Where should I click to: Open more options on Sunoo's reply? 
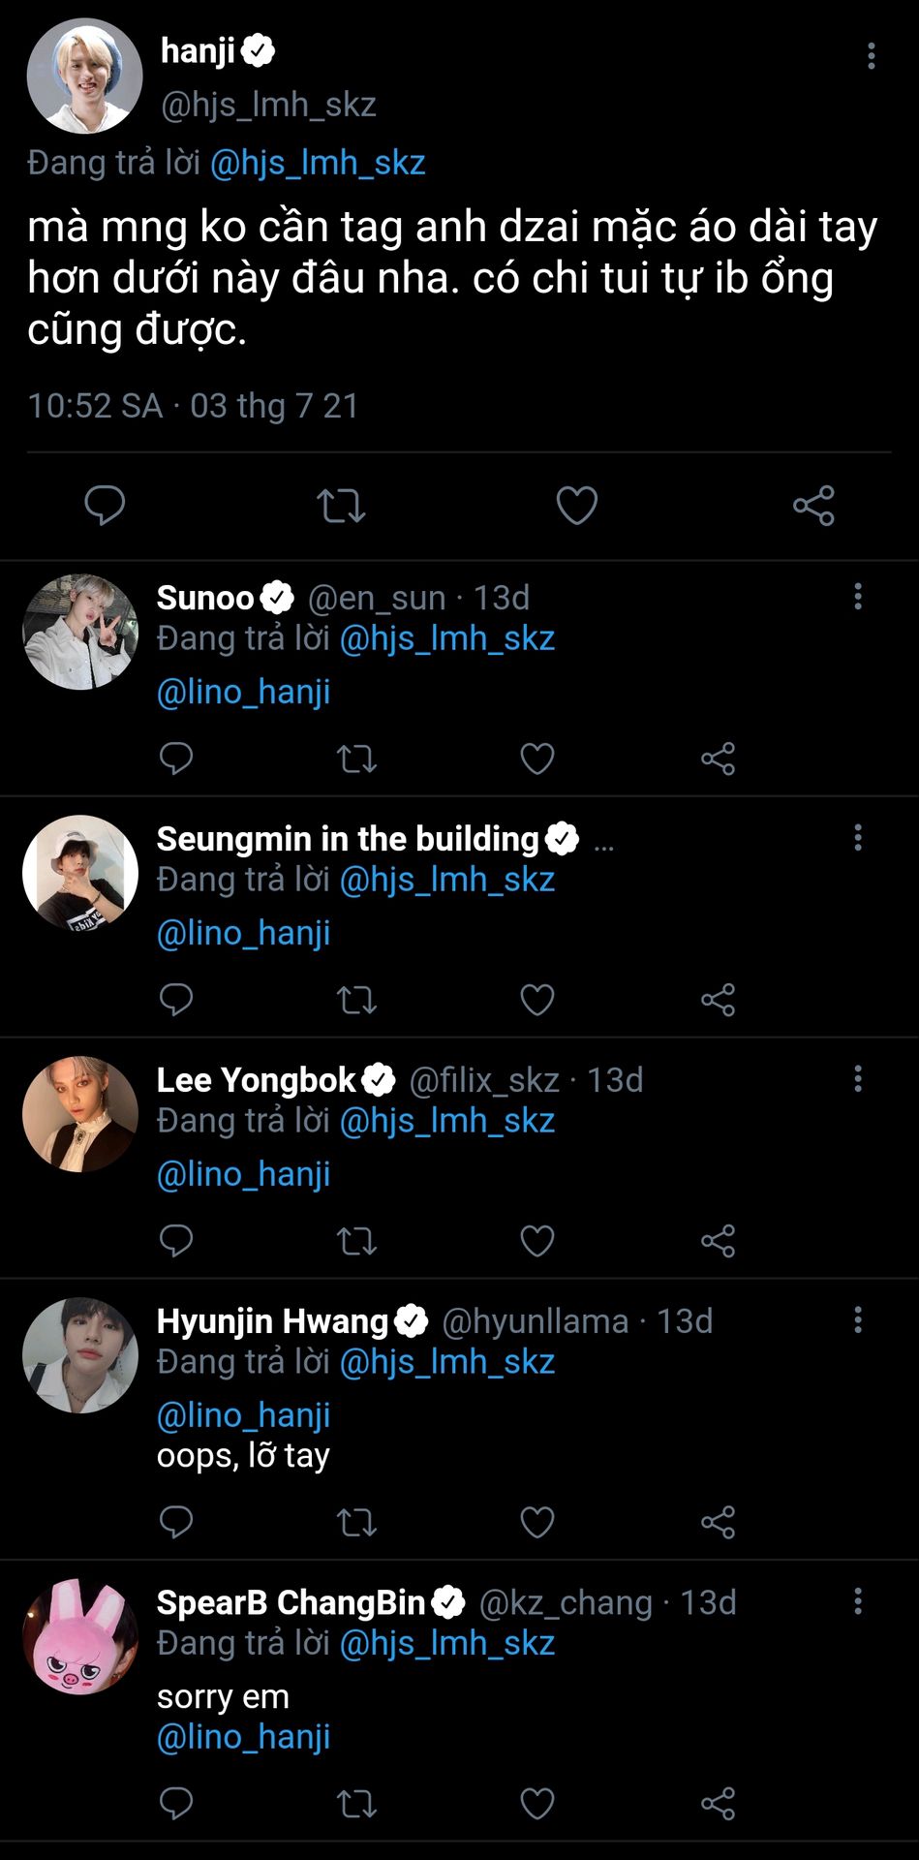click(x=857, y=597)
